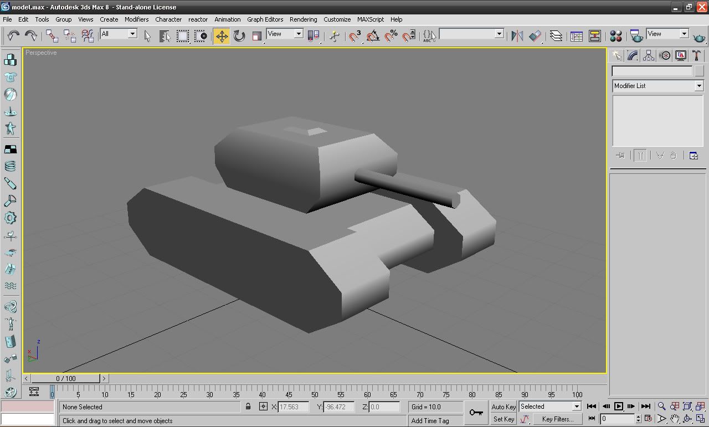The image size is (709, 427).
Task: Switch to Modify command panel tab
Action: [633, 55]
